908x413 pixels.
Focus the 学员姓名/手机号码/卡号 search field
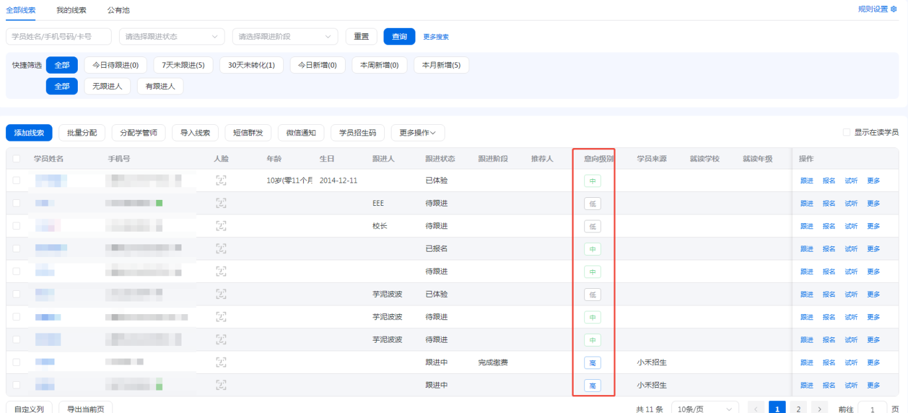pyautogui.click(x=58, y=37)
